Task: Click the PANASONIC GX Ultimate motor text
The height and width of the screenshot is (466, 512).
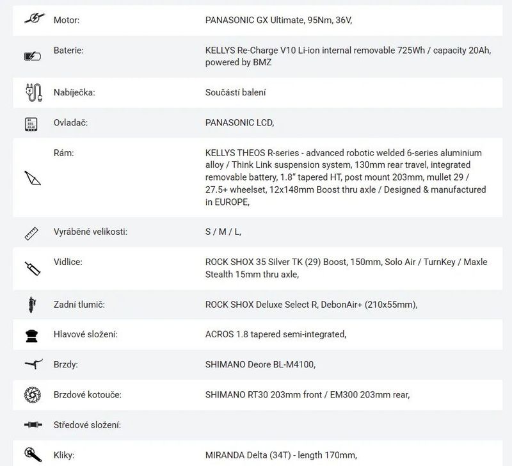Action: (278, 20)
